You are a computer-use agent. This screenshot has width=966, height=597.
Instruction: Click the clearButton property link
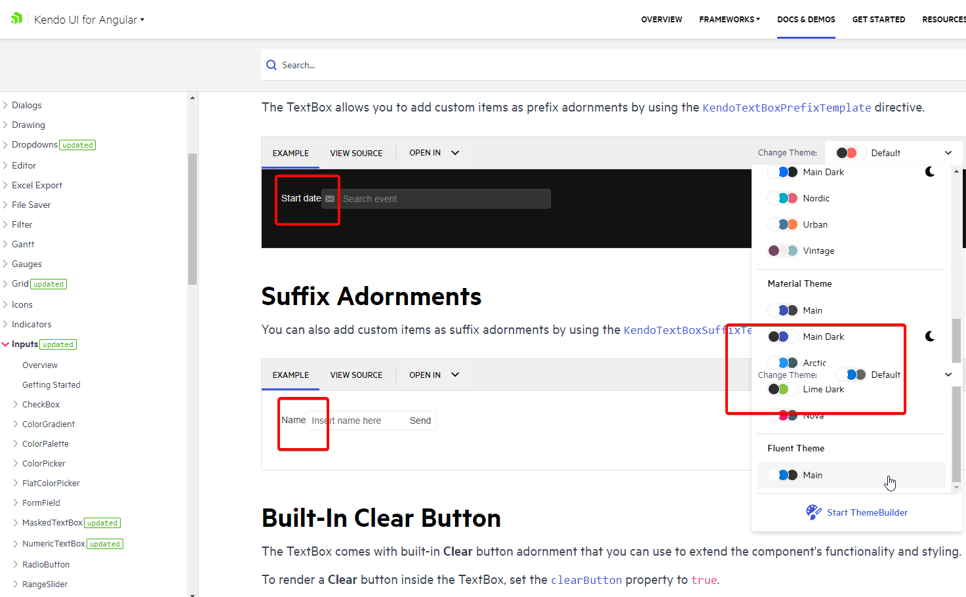[586, 580]
